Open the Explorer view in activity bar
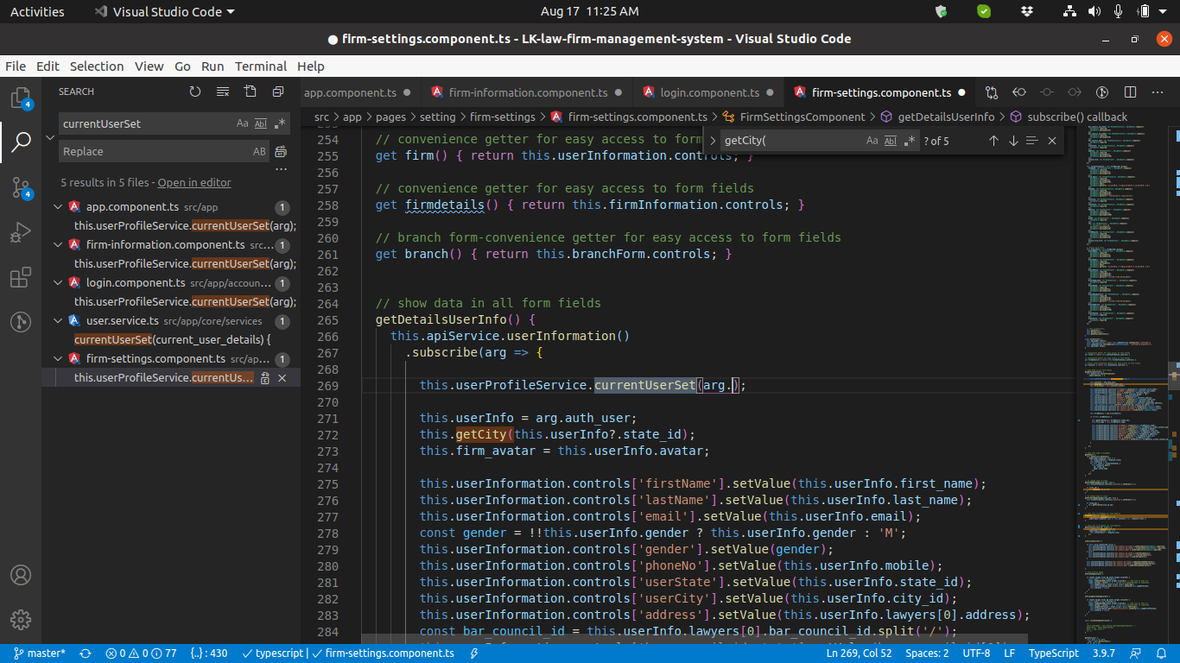This screenshot has height=663, width=1180. 21,97
